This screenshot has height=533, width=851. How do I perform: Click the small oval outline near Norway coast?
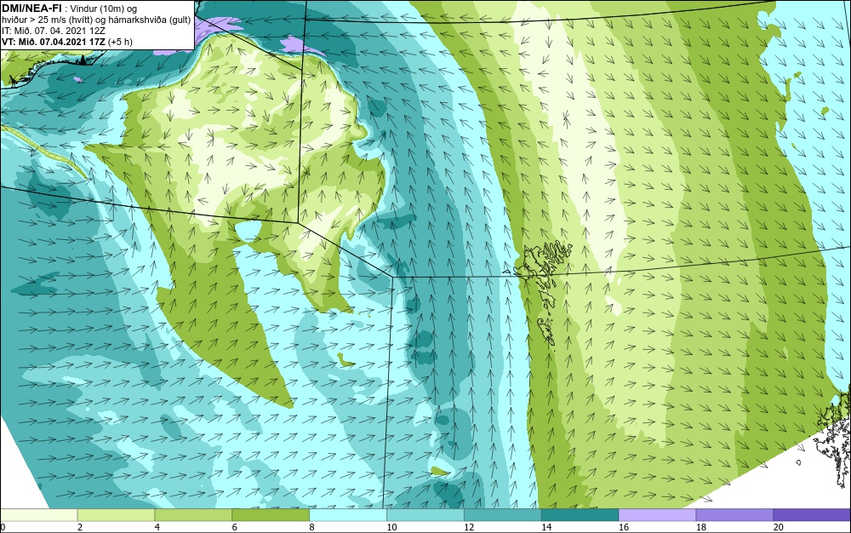pyautogui.click(x=799, y=462)
